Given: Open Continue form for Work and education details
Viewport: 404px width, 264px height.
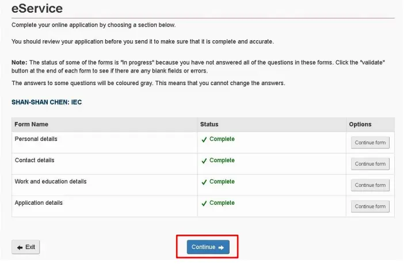Looking at the screenshot, I should click(x=370, y=185).
